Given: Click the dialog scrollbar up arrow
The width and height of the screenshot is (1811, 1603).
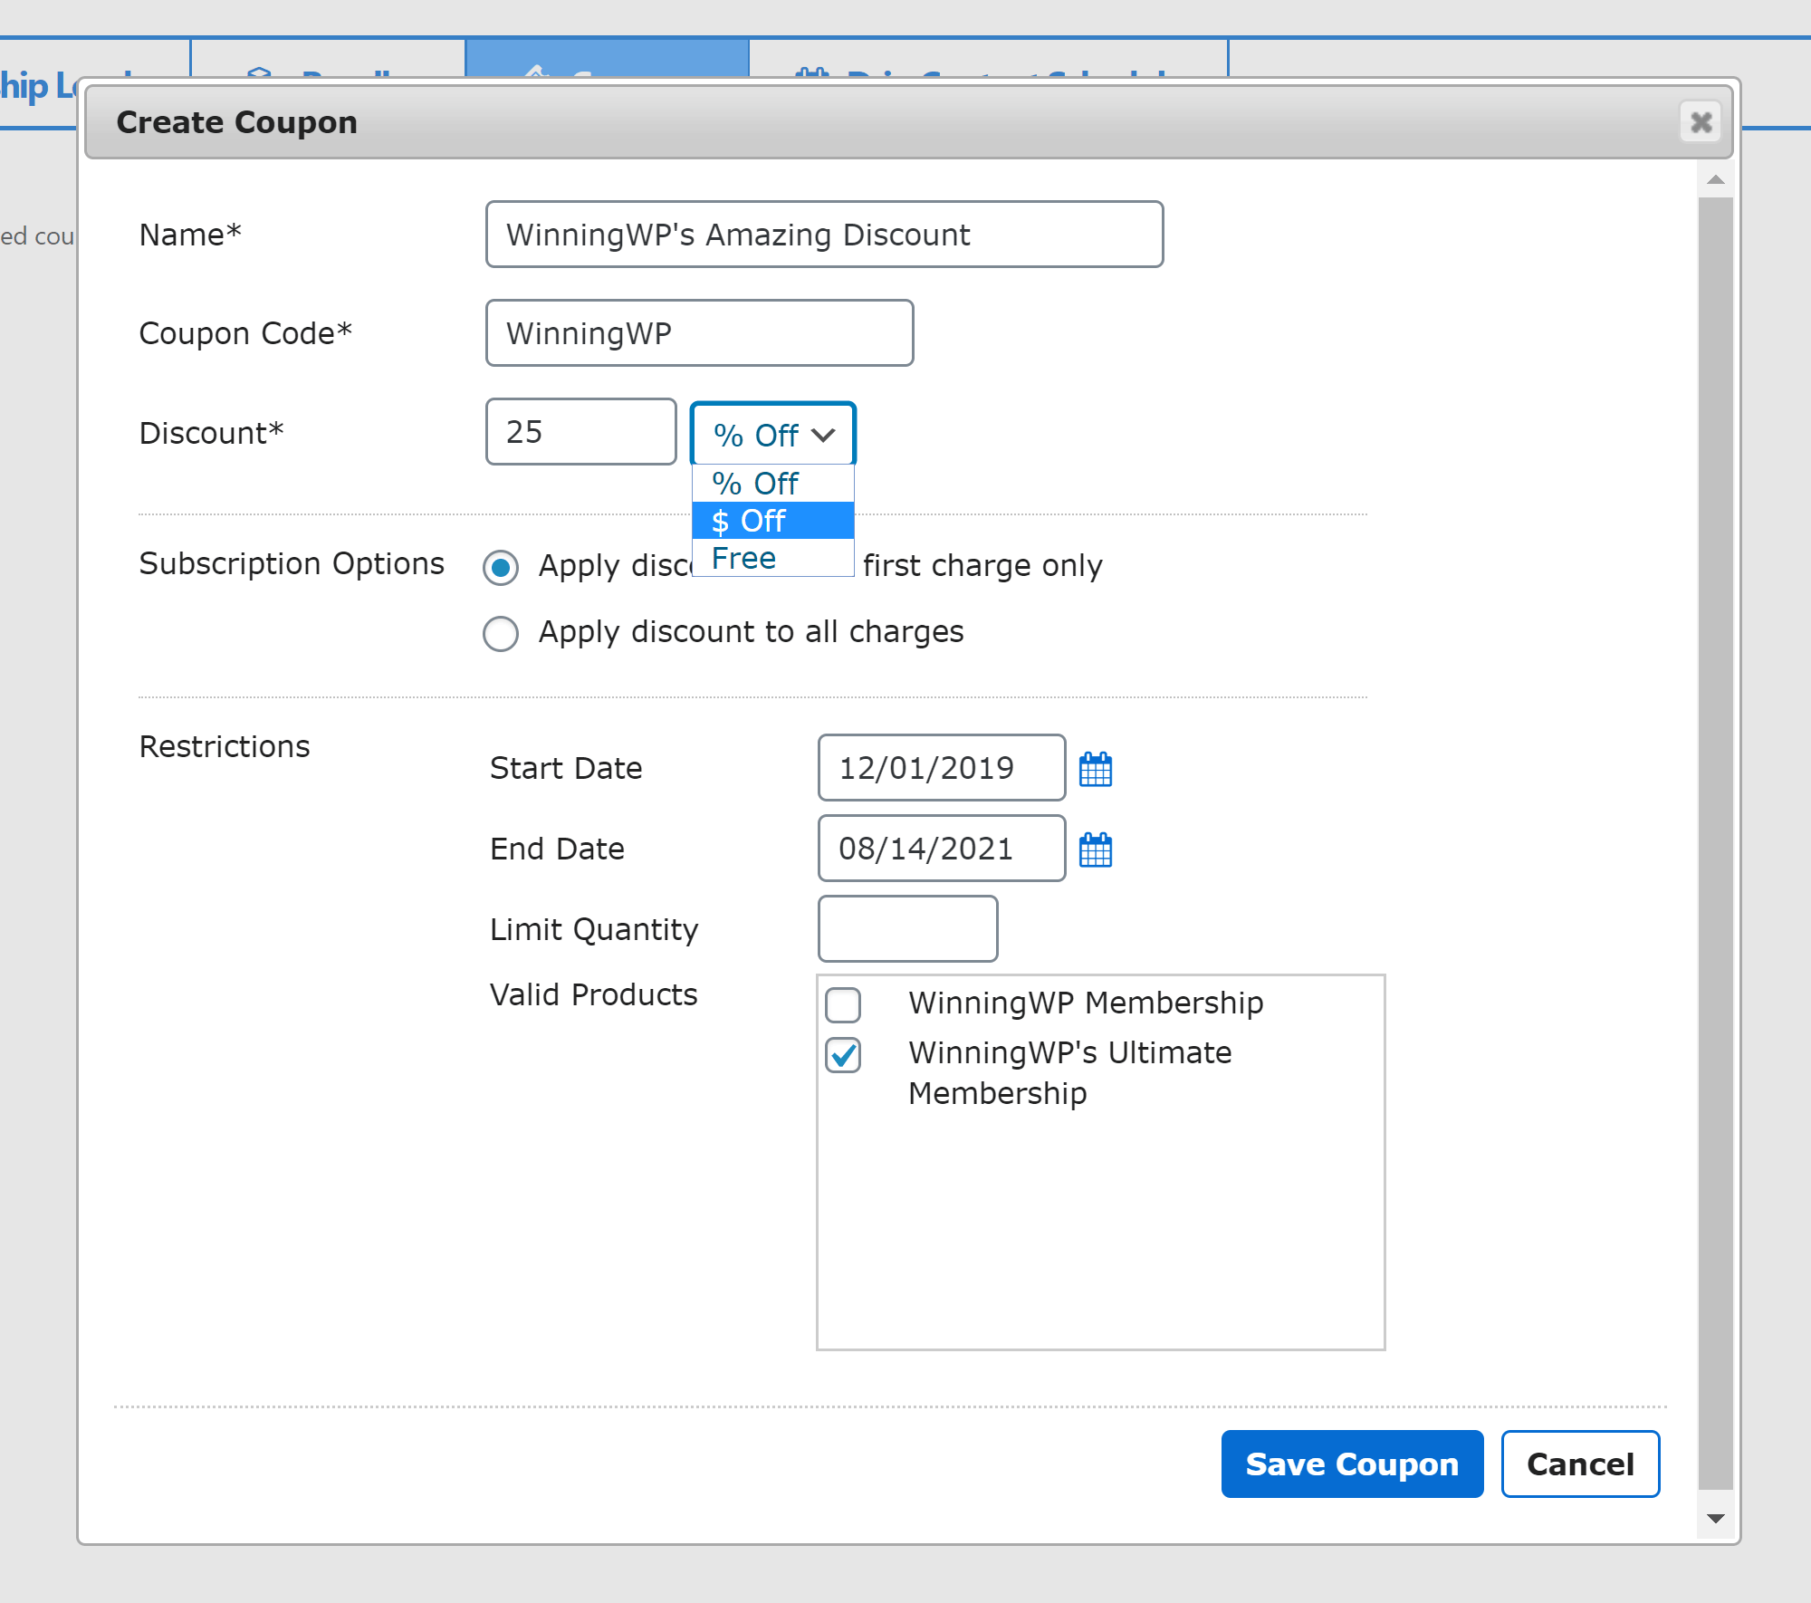Looking at the screenshot, I should pyautogui.click(x=1715, y=179).
